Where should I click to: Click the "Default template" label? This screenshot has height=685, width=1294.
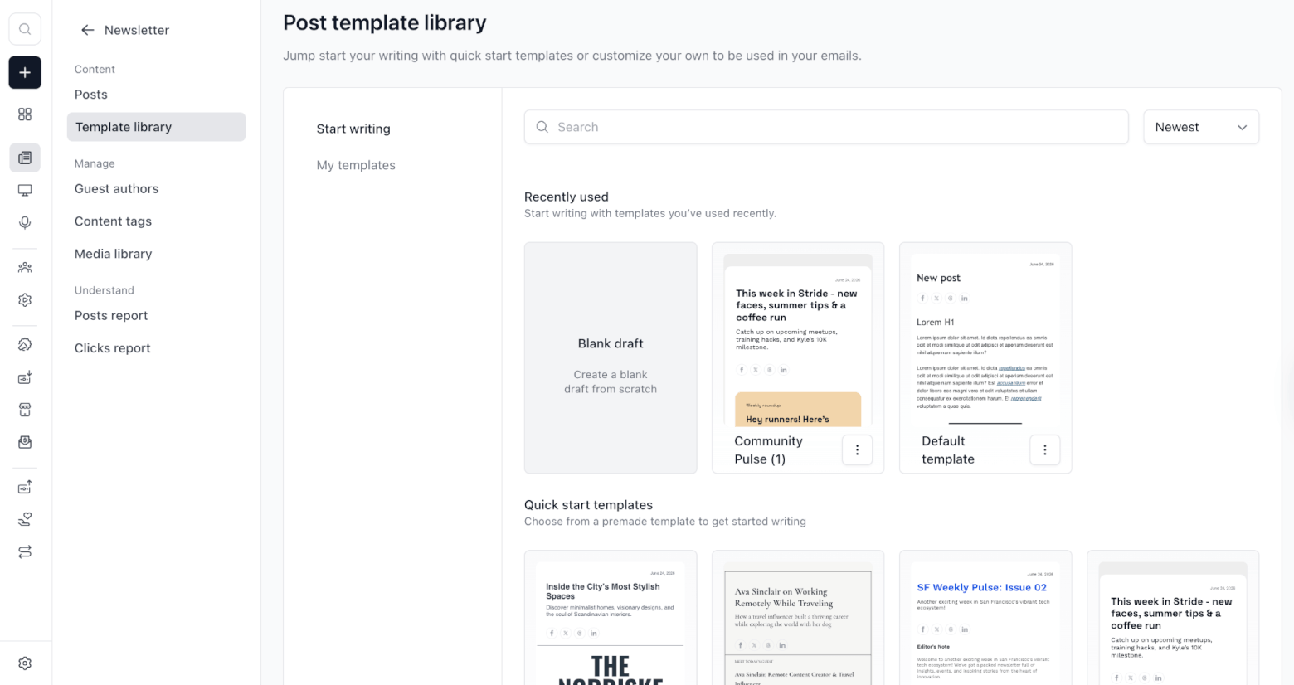(x=948, y=449)
